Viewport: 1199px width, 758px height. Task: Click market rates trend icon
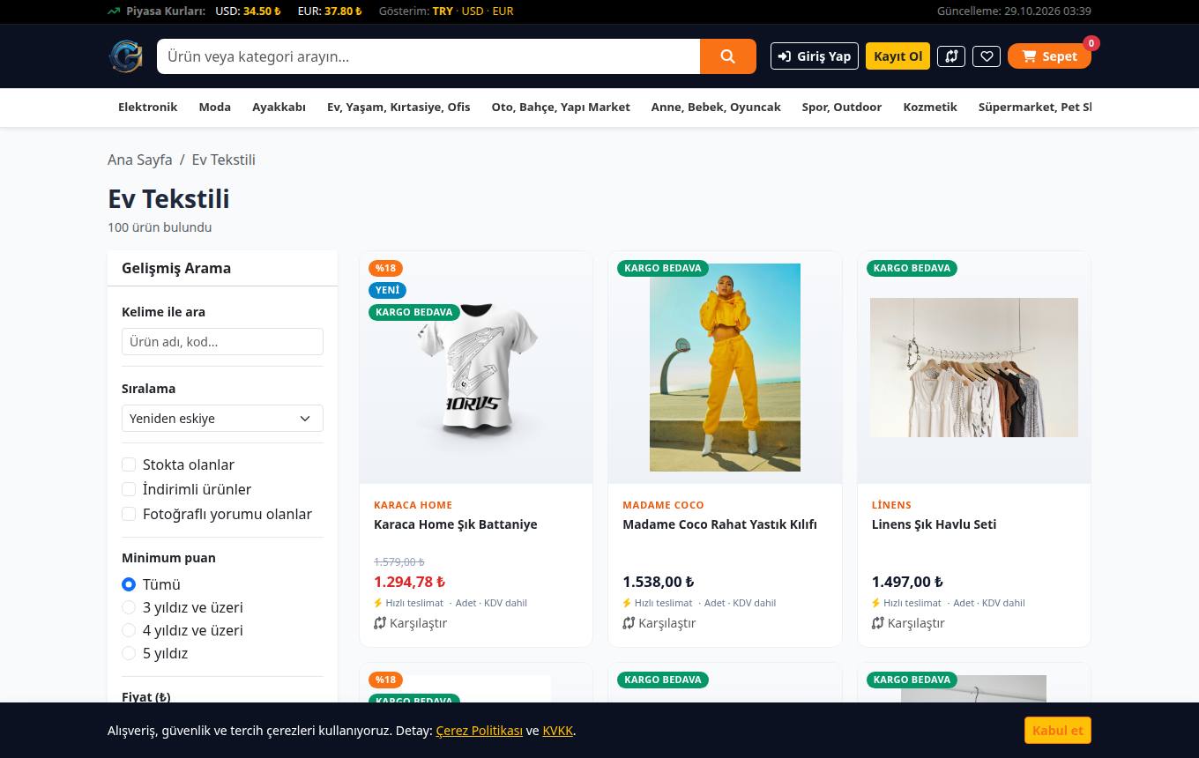click(114, 11)
